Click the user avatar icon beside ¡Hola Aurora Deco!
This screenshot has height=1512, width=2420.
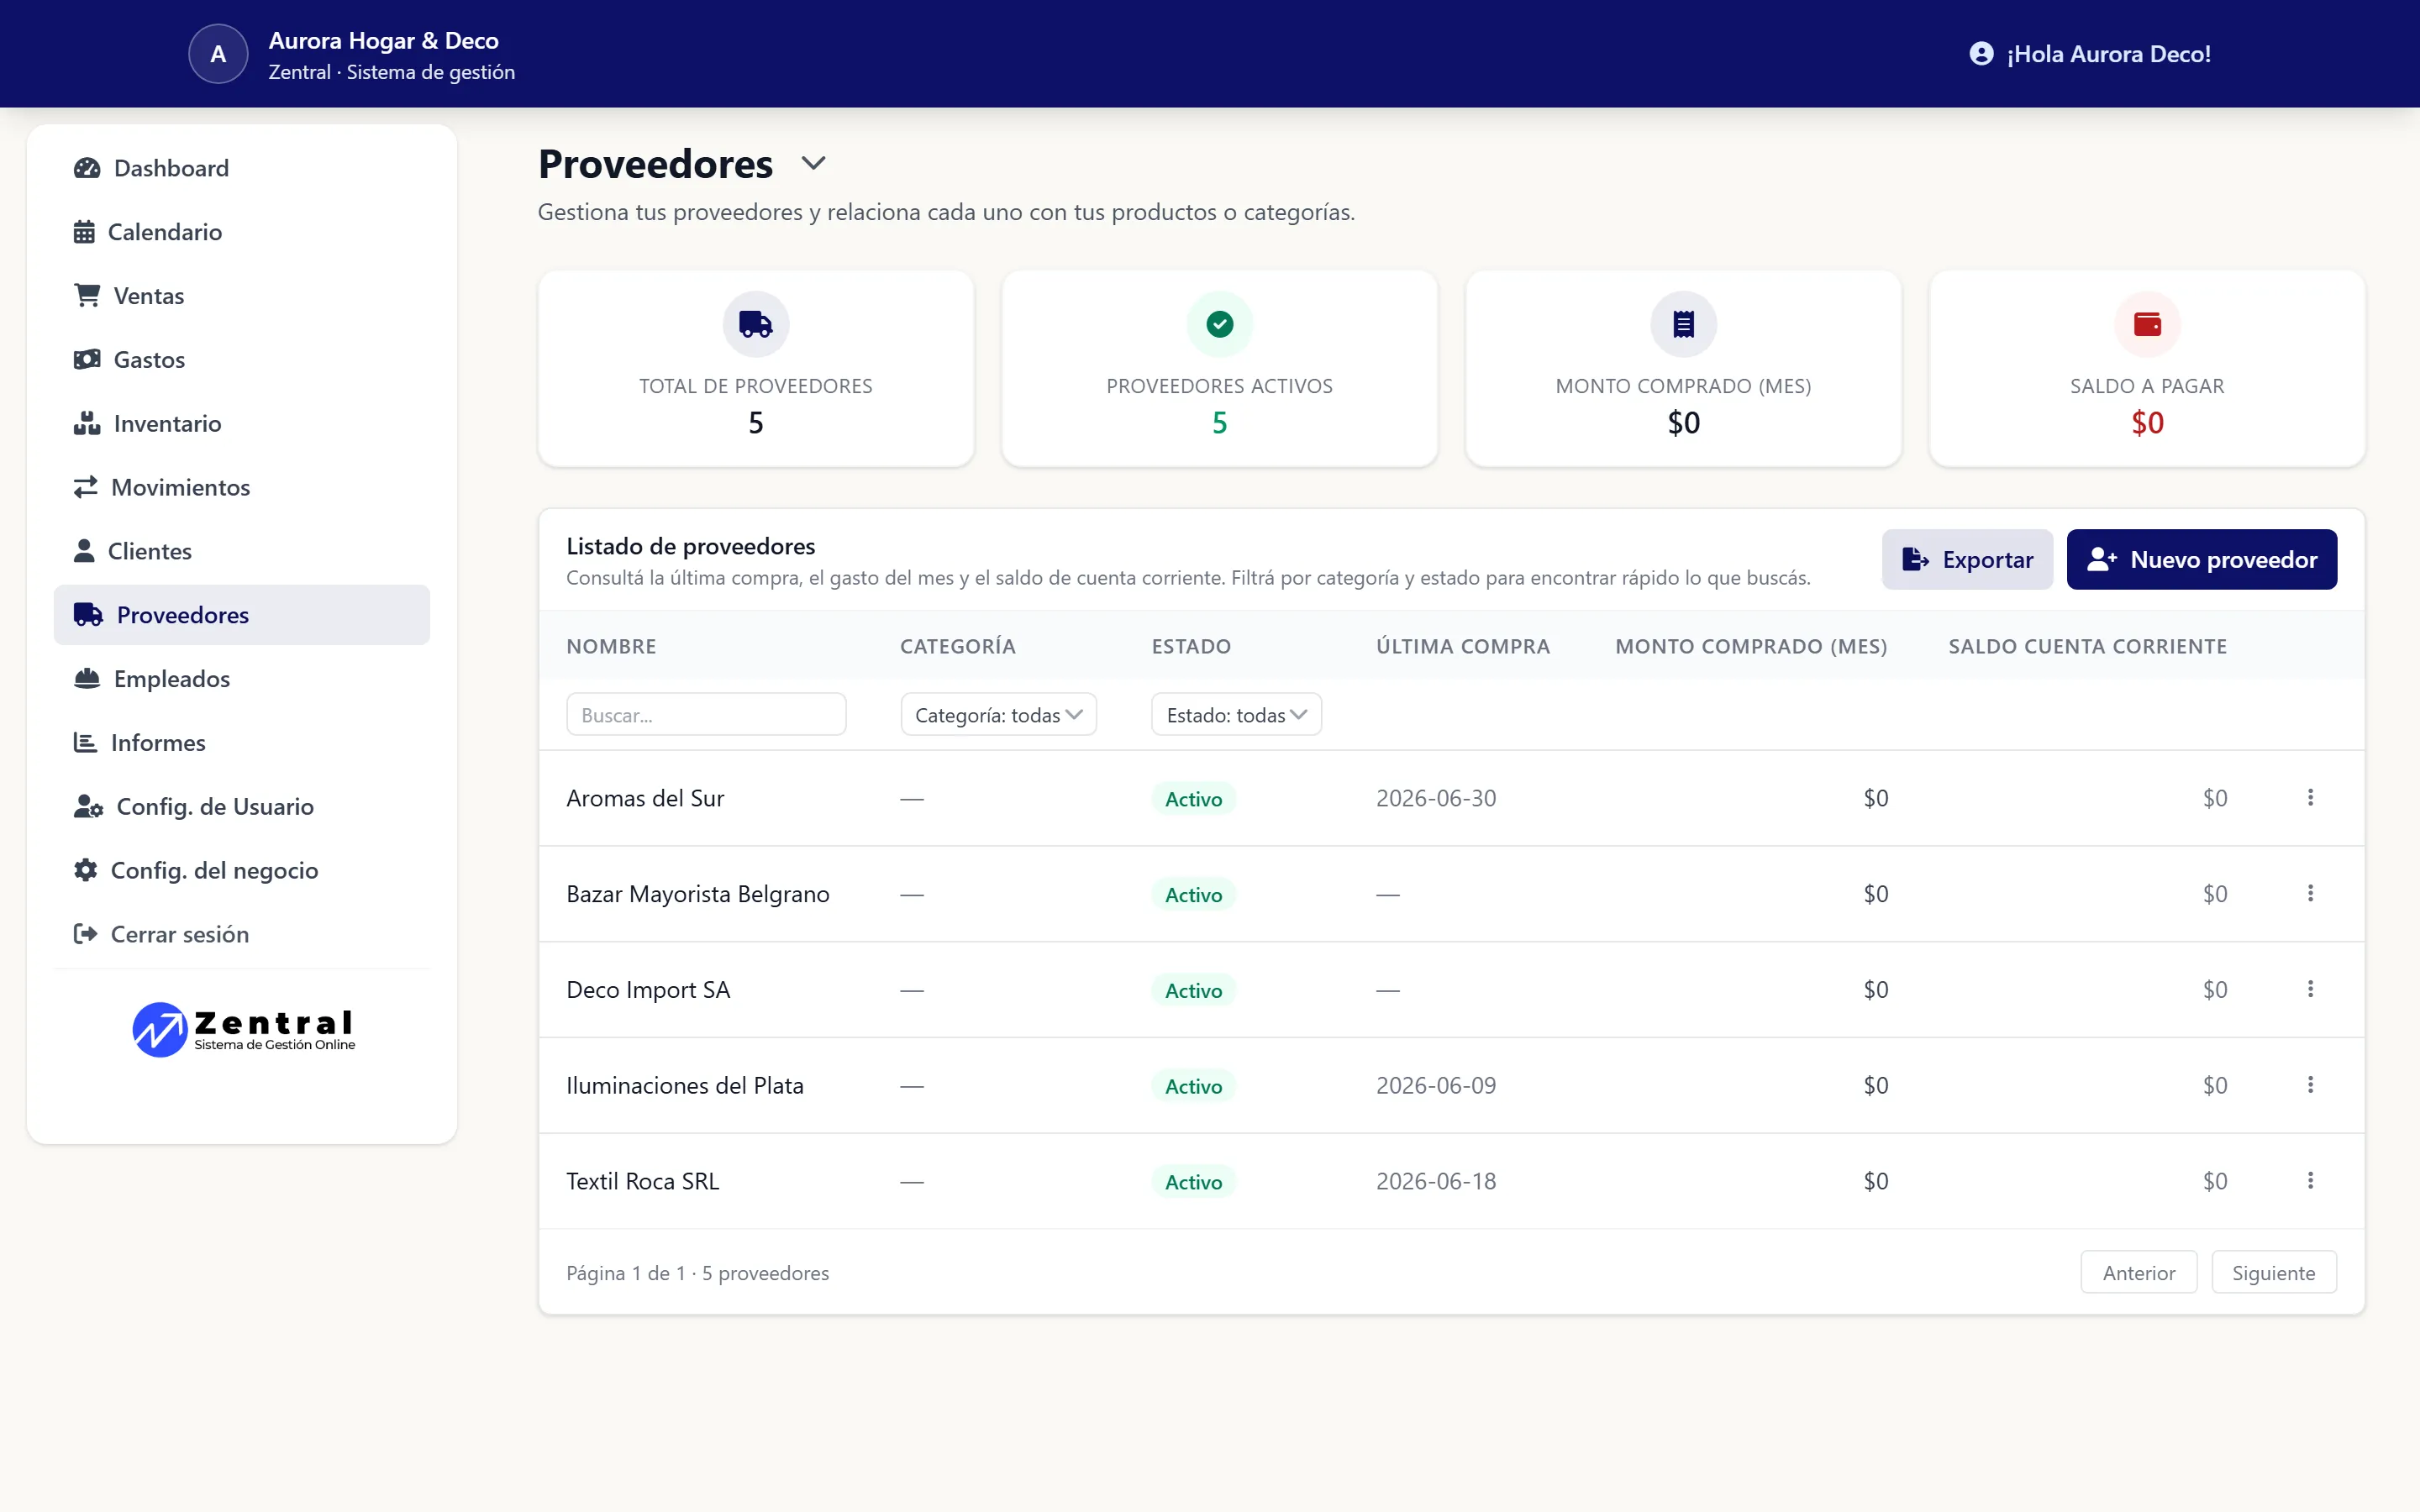(x=1981, y=54)
